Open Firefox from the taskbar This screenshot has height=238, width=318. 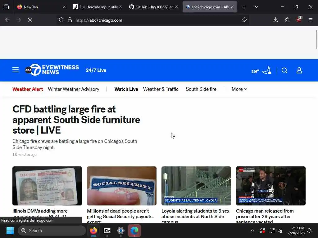click(93, 231)
